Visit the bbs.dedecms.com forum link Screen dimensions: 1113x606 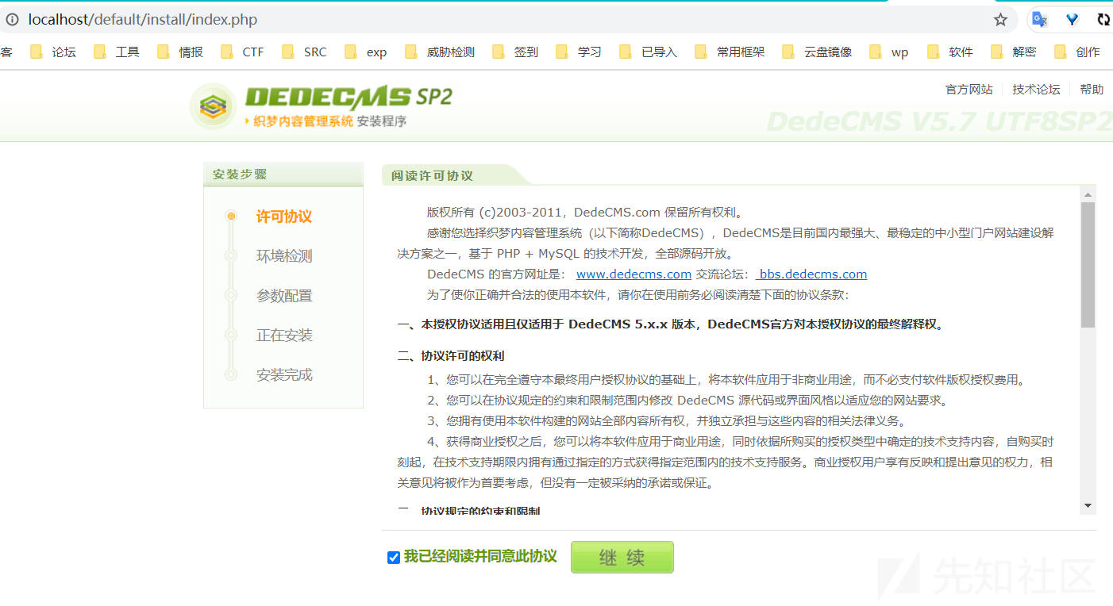[x=811, y=274]
